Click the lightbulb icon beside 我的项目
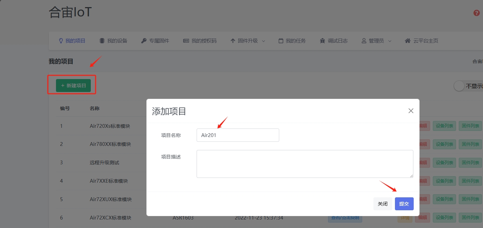 tap(61, 41)
